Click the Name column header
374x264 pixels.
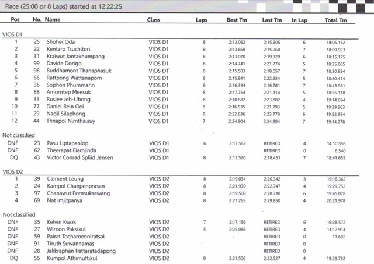53,20
